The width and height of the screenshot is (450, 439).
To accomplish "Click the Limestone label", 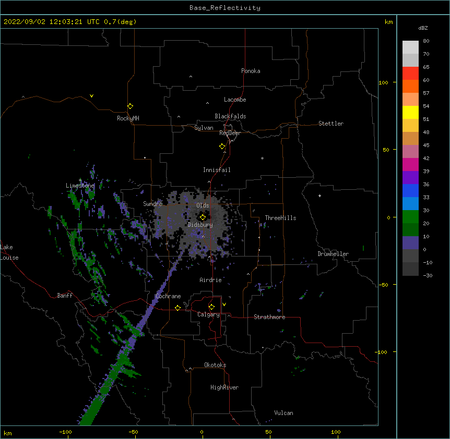I will click(x=80, y=186).
